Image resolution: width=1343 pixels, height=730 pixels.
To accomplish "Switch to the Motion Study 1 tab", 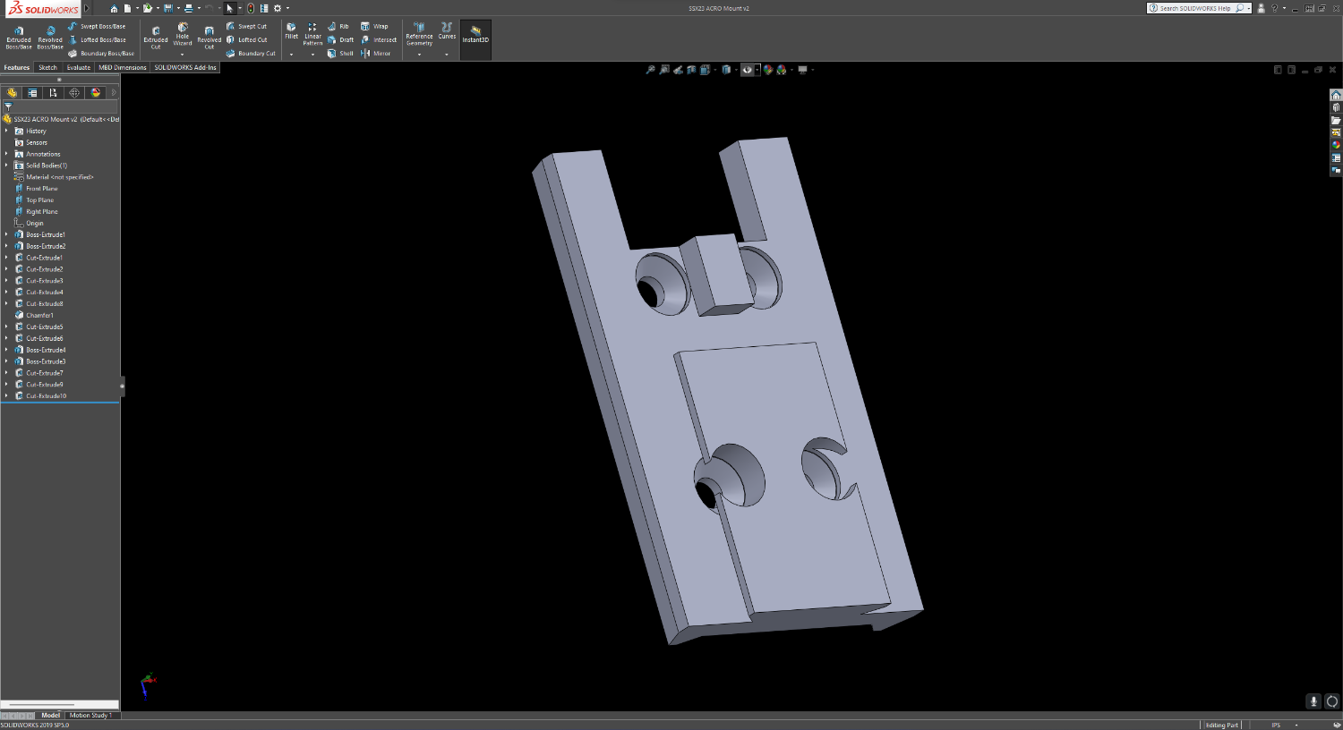I will [90, 716].
